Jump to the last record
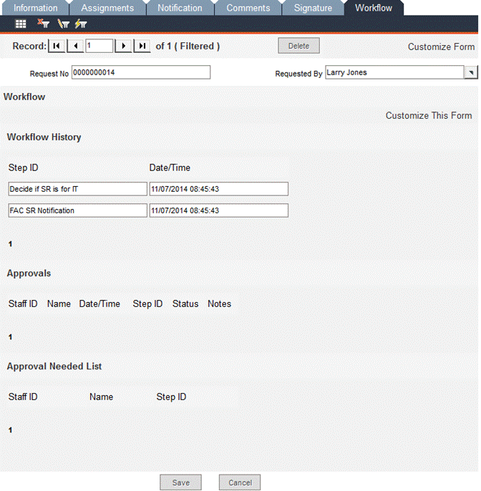The height and width of the screenshot is (491, 481). (142, 46)
